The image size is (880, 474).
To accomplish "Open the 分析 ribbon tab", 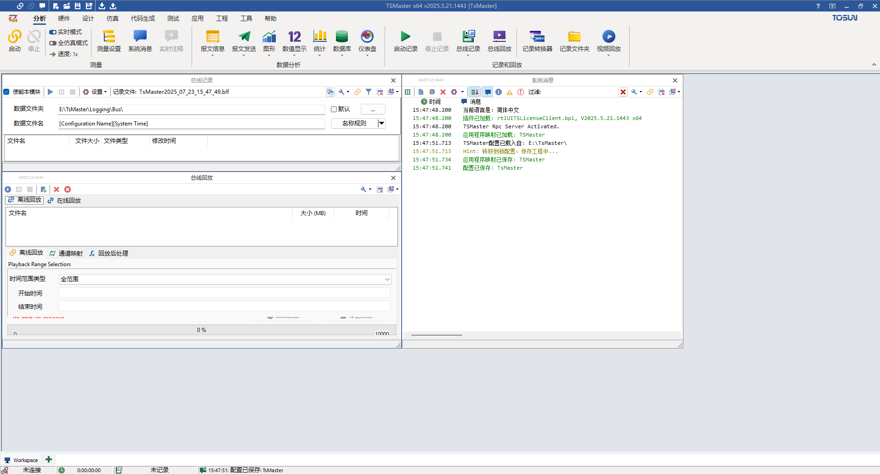I will 40,18.
